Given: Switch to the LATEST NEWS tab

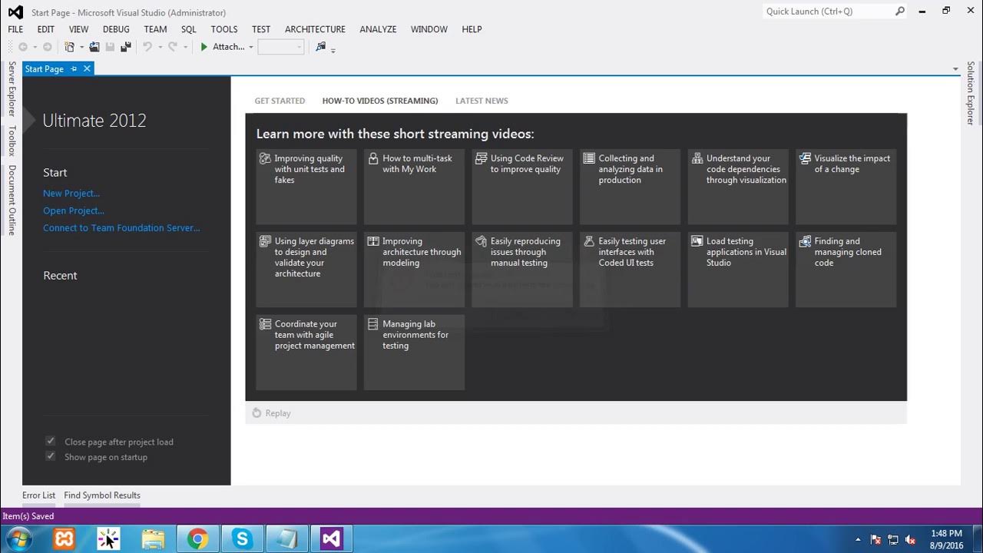Looking at the screenshot, I should coord(482,101).
